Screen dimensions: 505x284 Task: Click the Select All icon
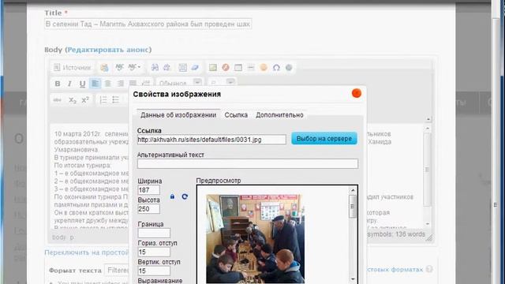pyautogui.click(x=182, y=67)
